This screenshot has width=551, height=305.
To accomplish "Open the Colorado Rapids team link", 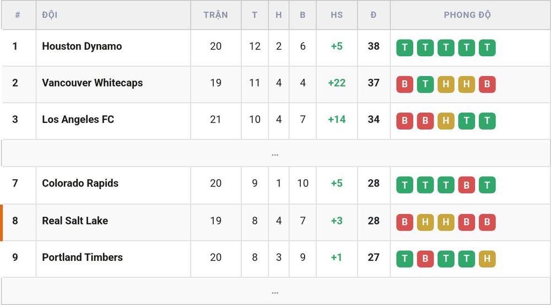I will 80,183.
